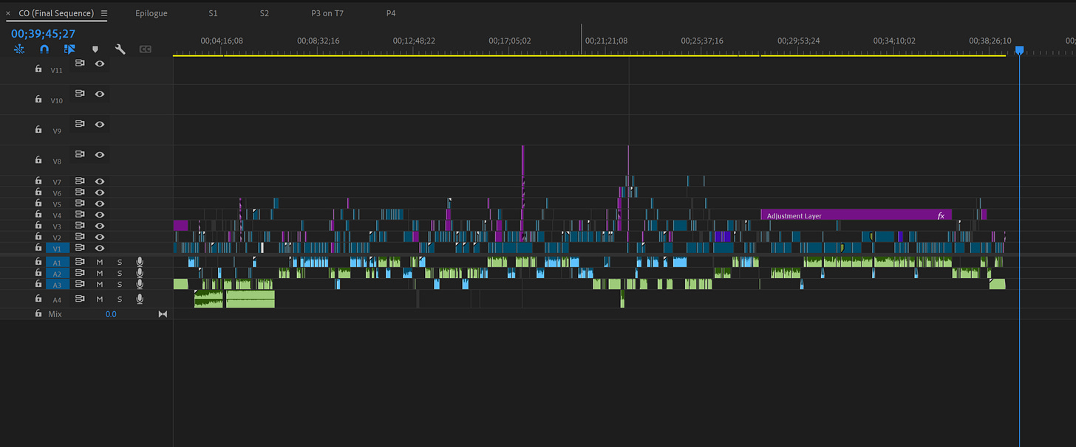Click the 00;39;45;27 playhead timecode
Screen dimensions: 1076x447
[44, 34]
